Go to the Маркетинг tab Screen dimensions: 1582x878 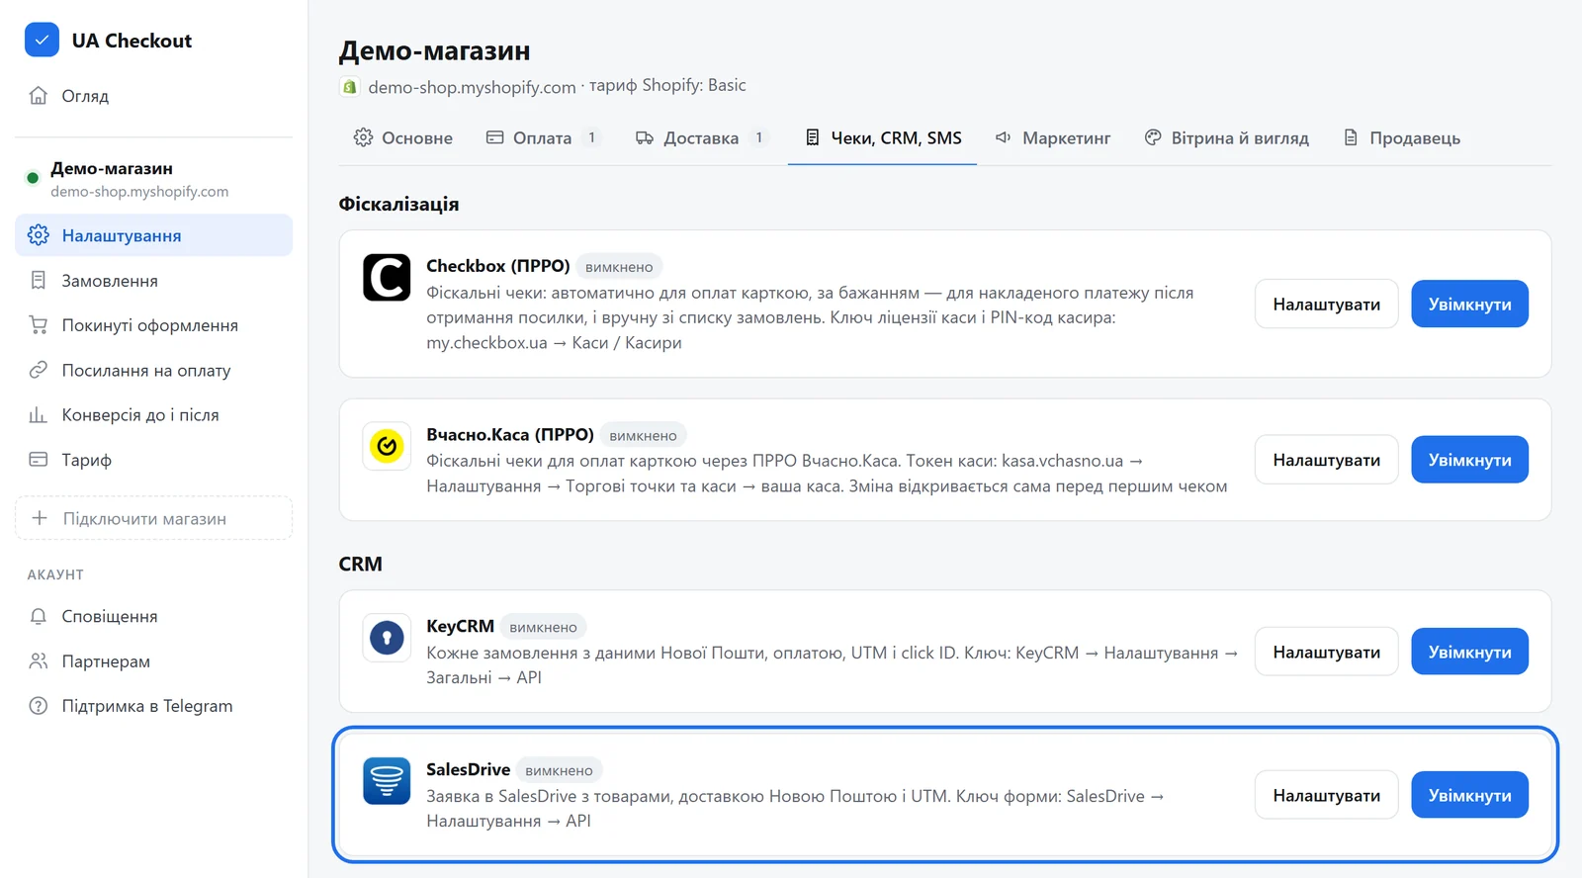pyautogui.click(x=1053, y=138)
